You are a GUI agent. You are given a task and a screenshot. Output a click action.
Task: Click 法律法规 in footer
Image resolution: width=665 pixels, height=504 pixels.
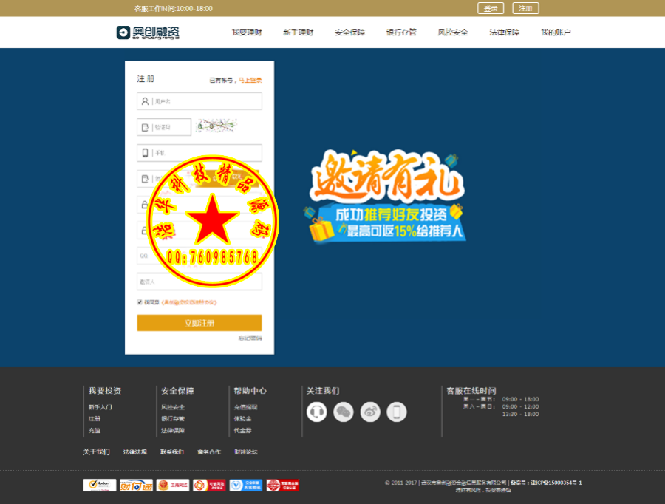tap(135, 452)
